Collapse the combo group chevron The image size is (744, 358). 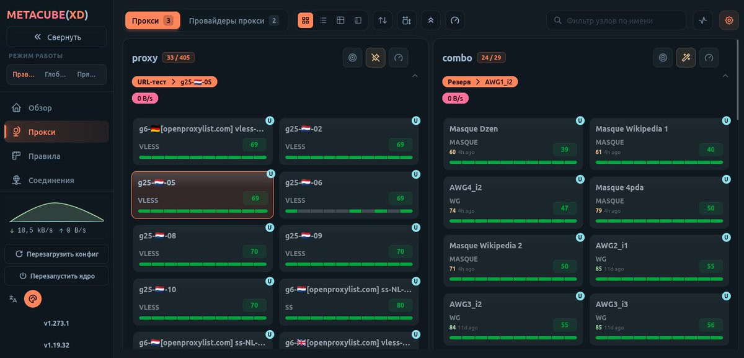725,76
